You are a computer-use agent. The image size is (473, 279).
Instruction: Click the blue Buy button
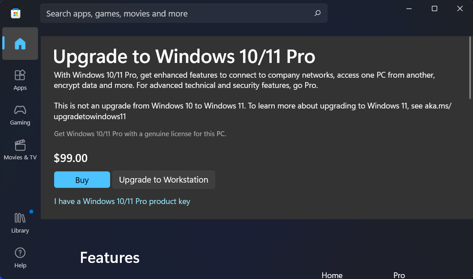click(82, 179)
